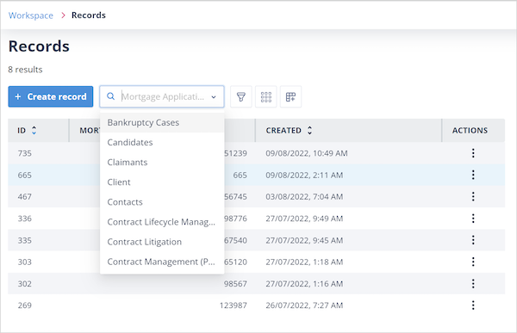Select record ID 467
Image resolution: width=517 pixels, height=333 pixels.
coord(25,197)
